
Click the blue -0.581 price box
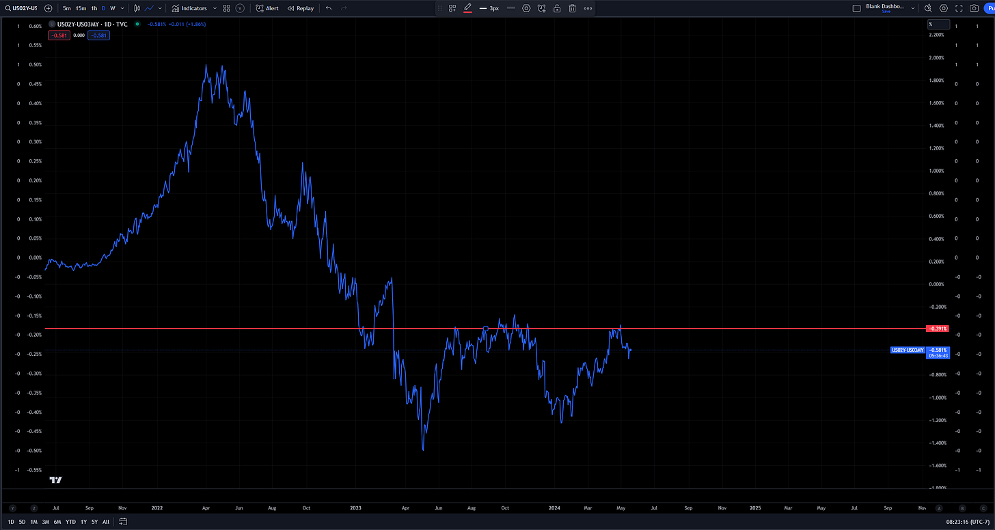(98, 35)
